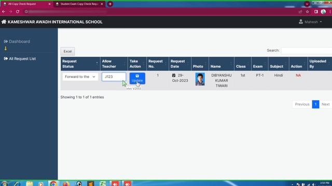Screen dimensions: 332x186
Task: Open File Explorer folder on taskbar
Action: 30,183
